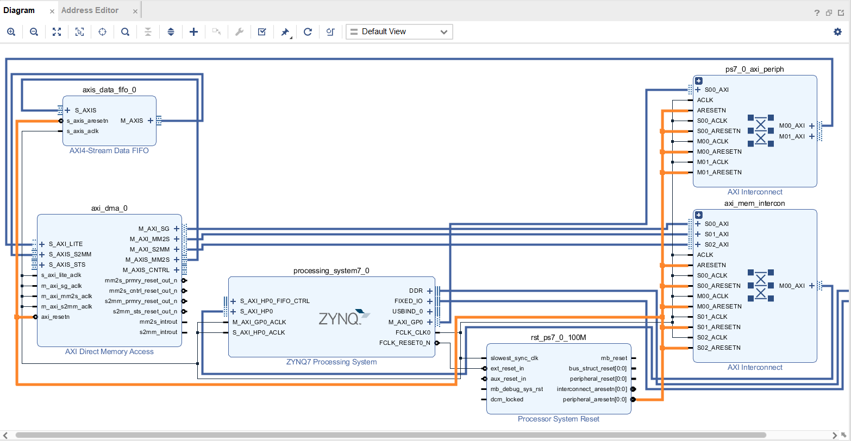
Task: Click the Zoom In magnifier icon
Action: (x=11, y=31)
